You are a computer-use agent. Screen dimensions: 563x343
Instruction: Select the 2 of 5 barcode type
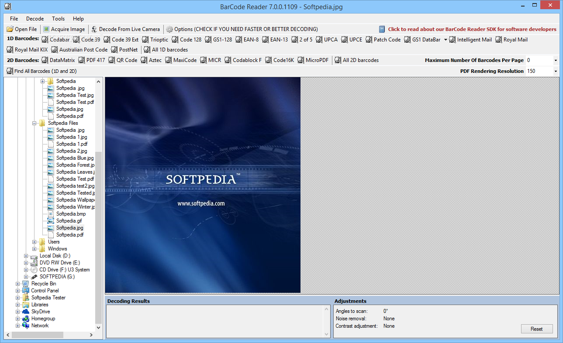click(x=302, y=39)
